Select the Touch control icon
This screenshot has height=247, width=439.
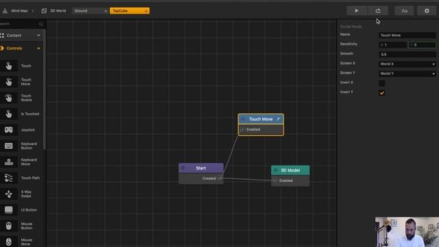[x=9, y=66]
